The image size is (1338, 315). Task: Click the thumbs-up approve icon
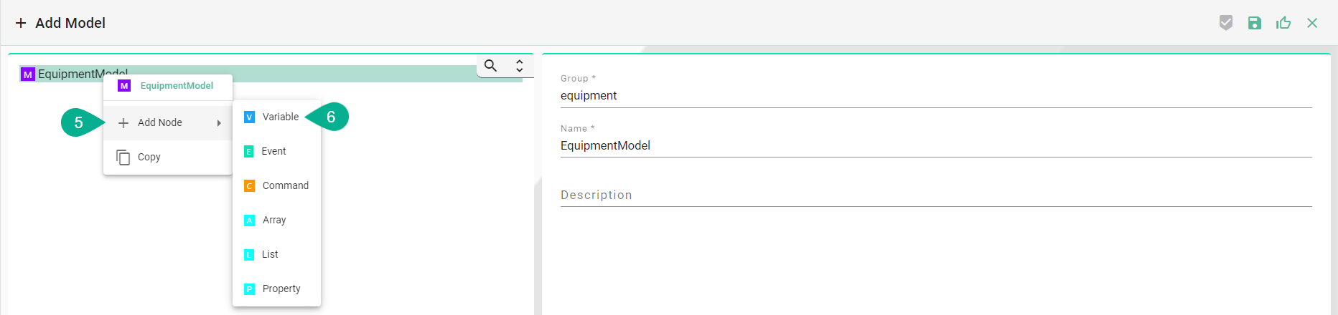point(1283,23)
